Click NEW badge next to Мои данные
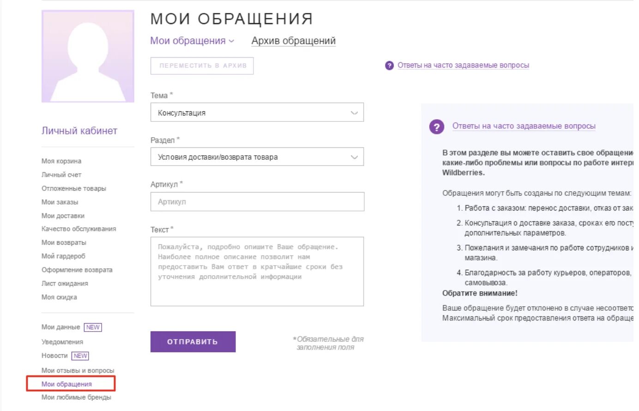This screenshot has width=639, height=411. pos(93,327)
